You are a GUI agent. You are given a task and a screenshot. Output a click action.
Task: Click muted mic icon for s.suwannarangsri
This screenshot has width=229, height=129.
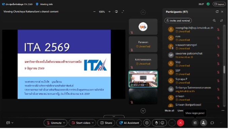pyautogui.click(x=219, y=47)
